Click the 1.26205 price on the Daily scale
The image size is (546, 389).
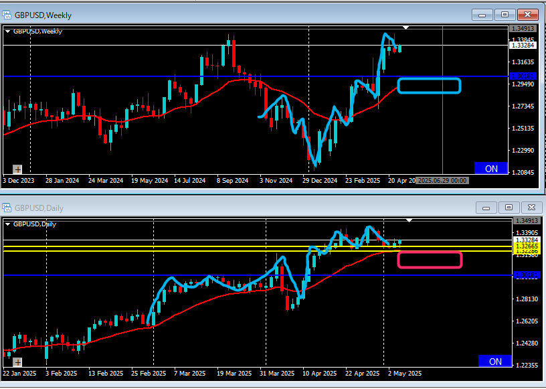pyautogui.click(x=527, y=321)
